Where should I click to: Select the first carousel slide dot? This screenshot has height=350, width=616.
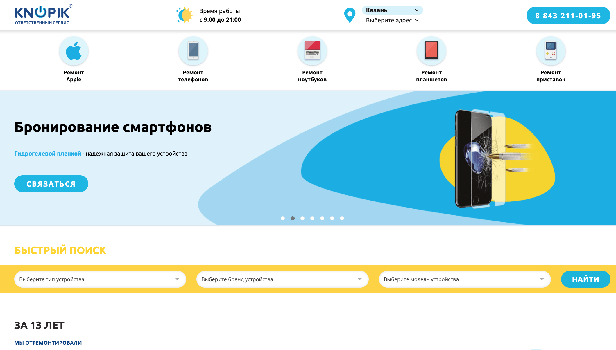(283, 218)
